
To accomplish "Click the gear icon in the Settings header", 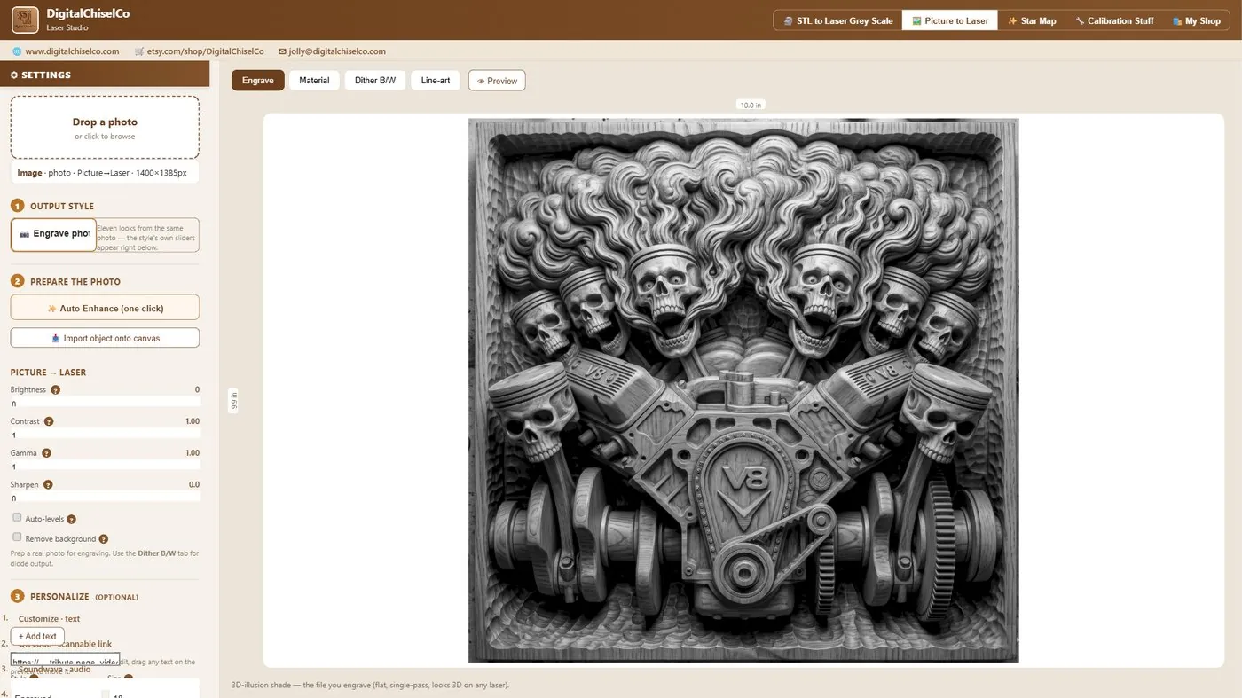I will click(14, 75).
